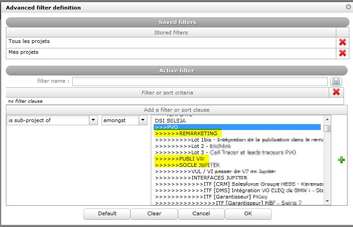The height and width of the screenshot is (227, 353).
Task: Delete the 'Tous les projets' stored filter
Action: point(342,42)
